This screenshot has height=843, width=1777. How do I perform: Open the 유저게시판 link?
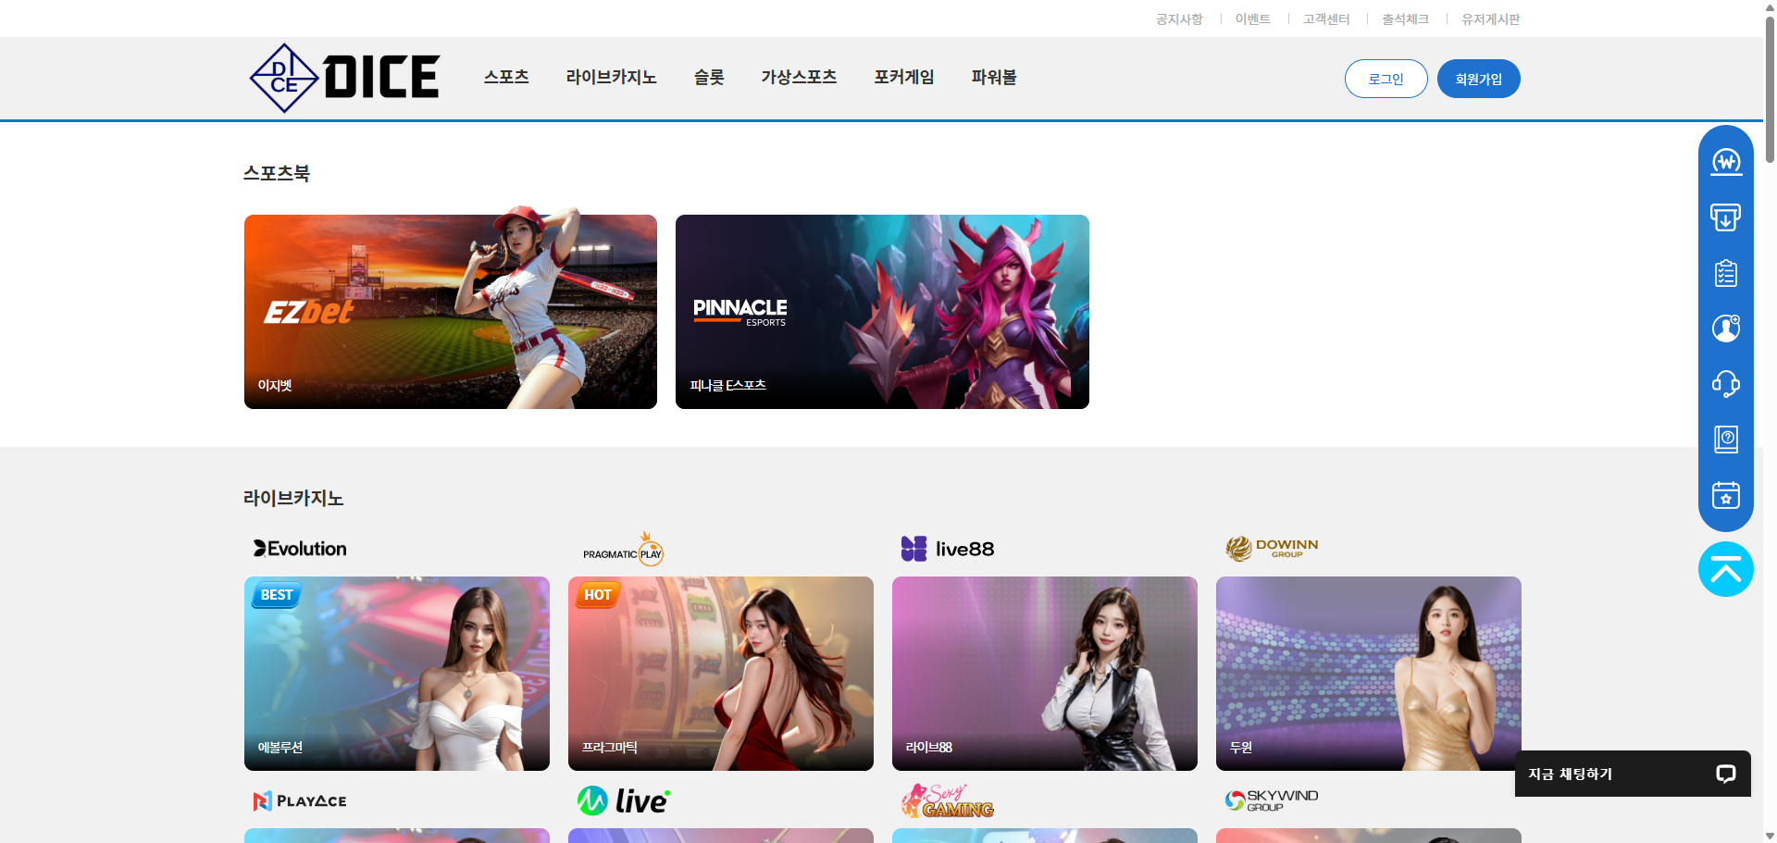[x=1491, y=19]
